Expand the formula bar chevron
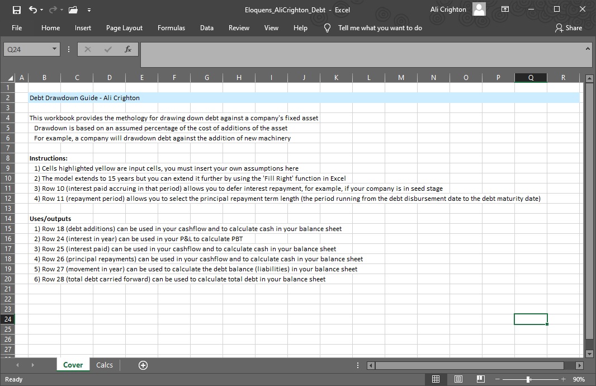596x386 pixels. pyautogui.click(x=588, y=49)
